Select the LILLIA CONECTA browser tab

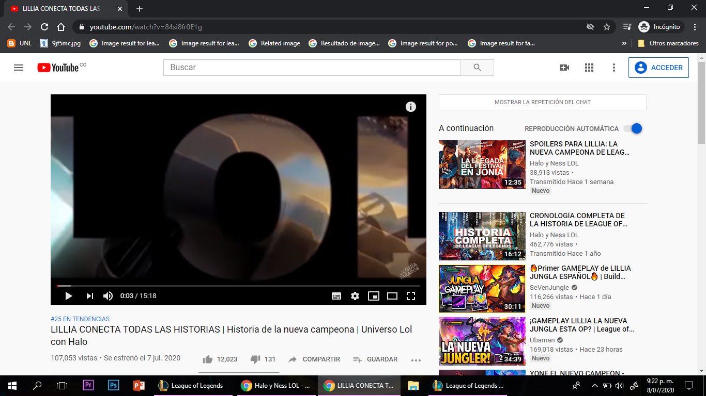click(66, 9)
